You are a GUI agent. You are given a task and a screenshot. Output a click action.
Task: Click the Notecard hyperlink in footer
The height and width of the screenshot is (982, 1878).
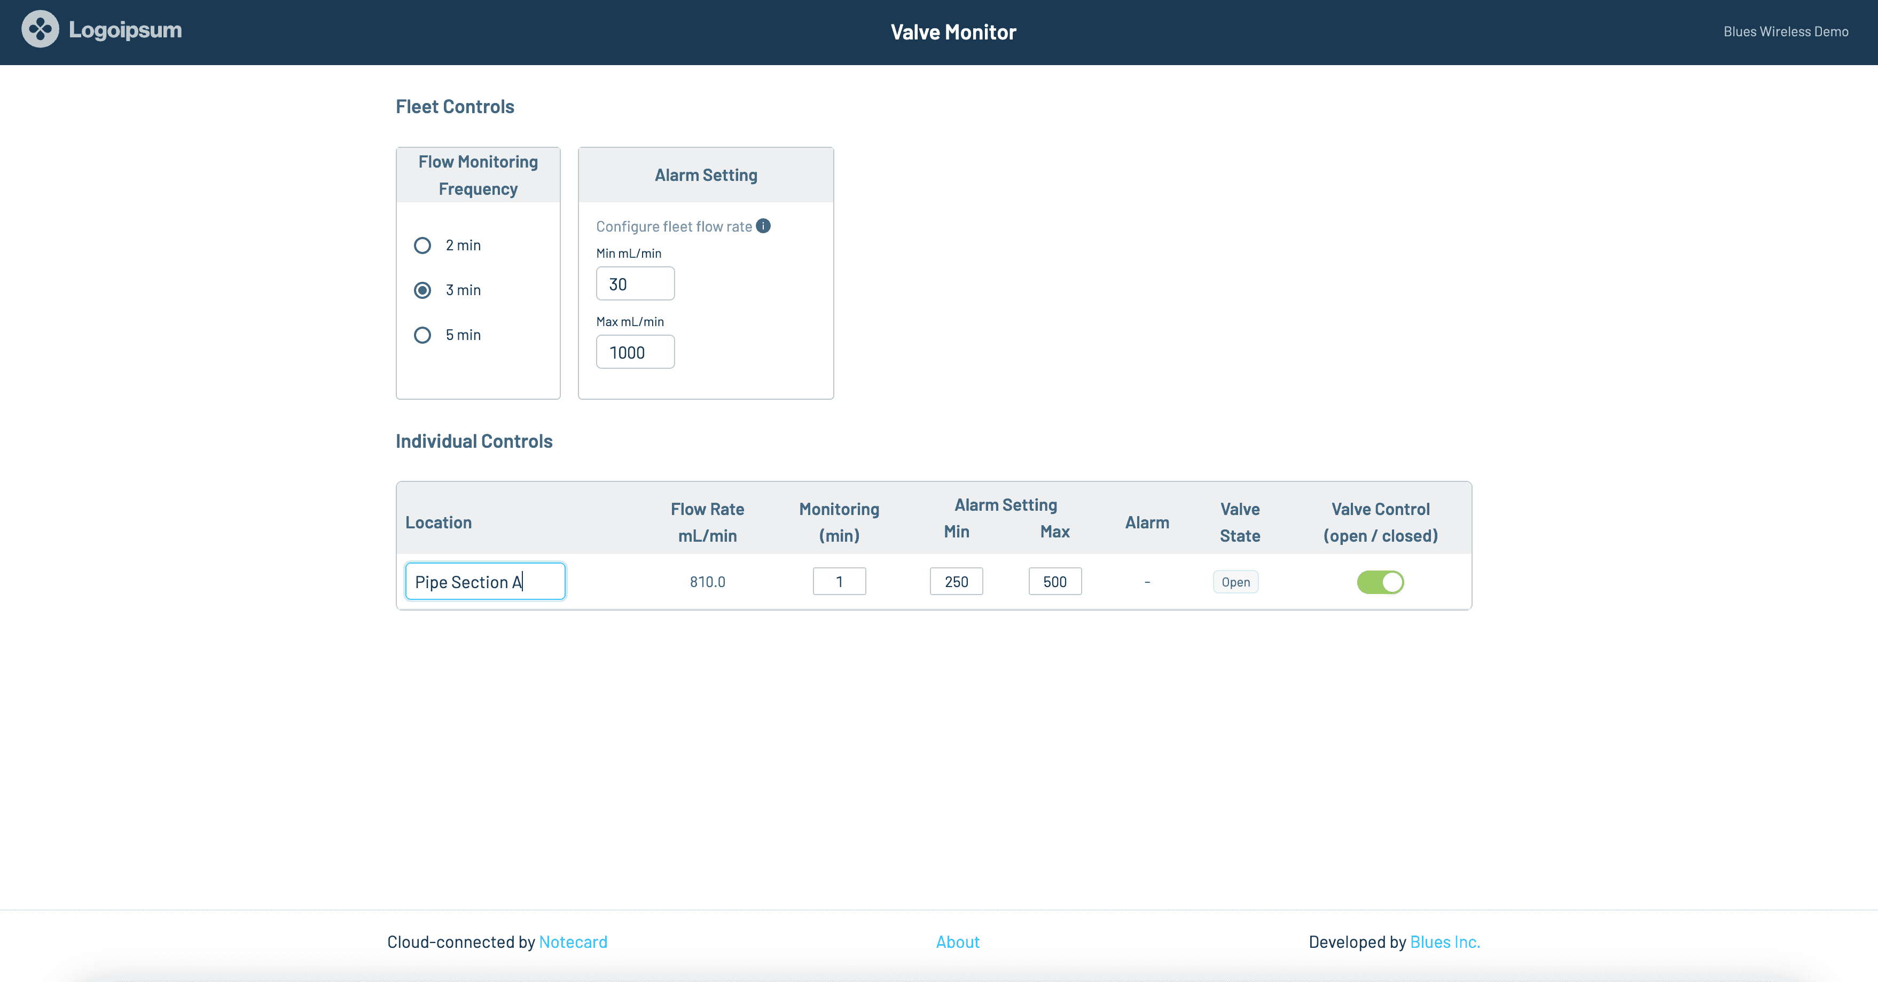click(x=573, y=941)
